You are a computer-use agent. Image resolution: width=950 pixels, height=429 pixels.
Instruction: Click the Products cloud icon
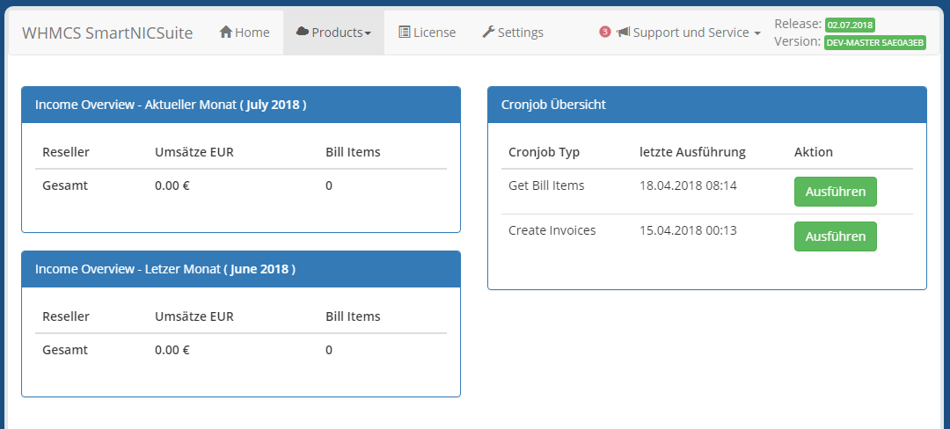click(x=303, y=32)
